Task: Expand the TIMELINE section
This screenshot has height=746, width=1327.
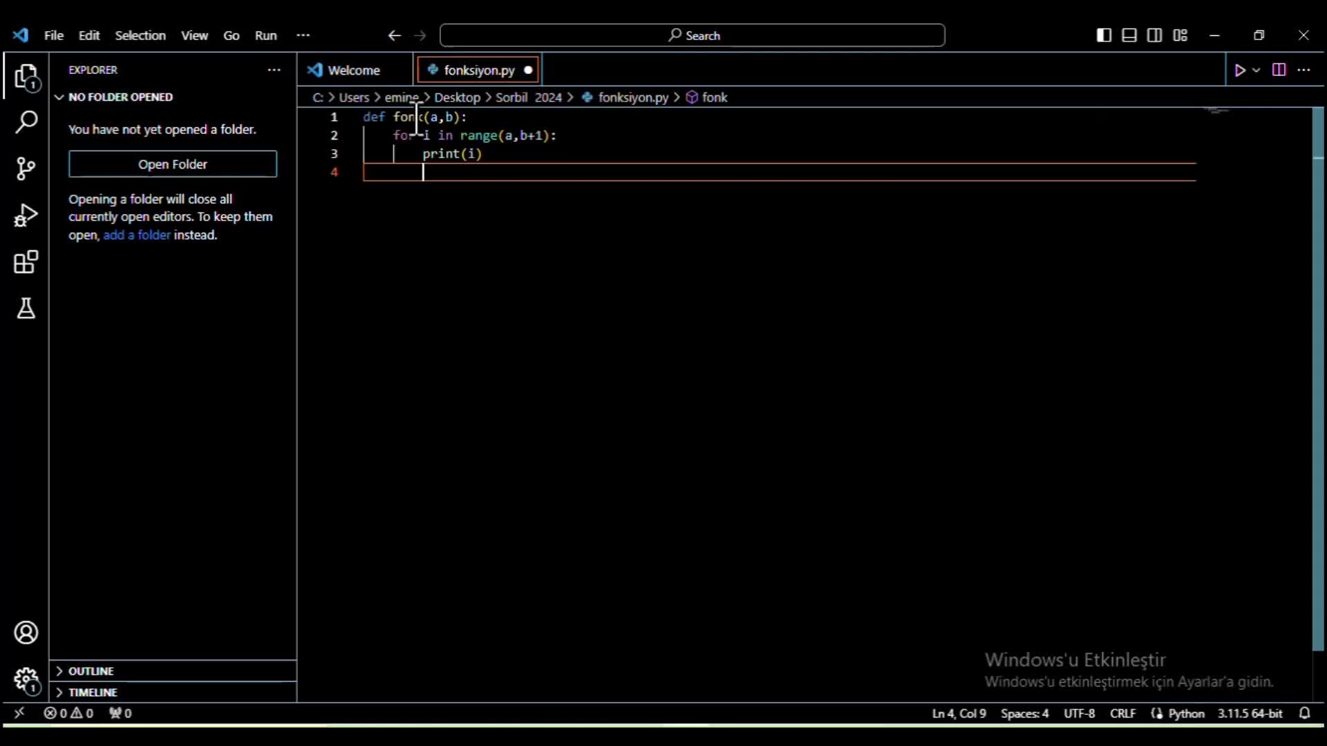Action: pos(173,692)
